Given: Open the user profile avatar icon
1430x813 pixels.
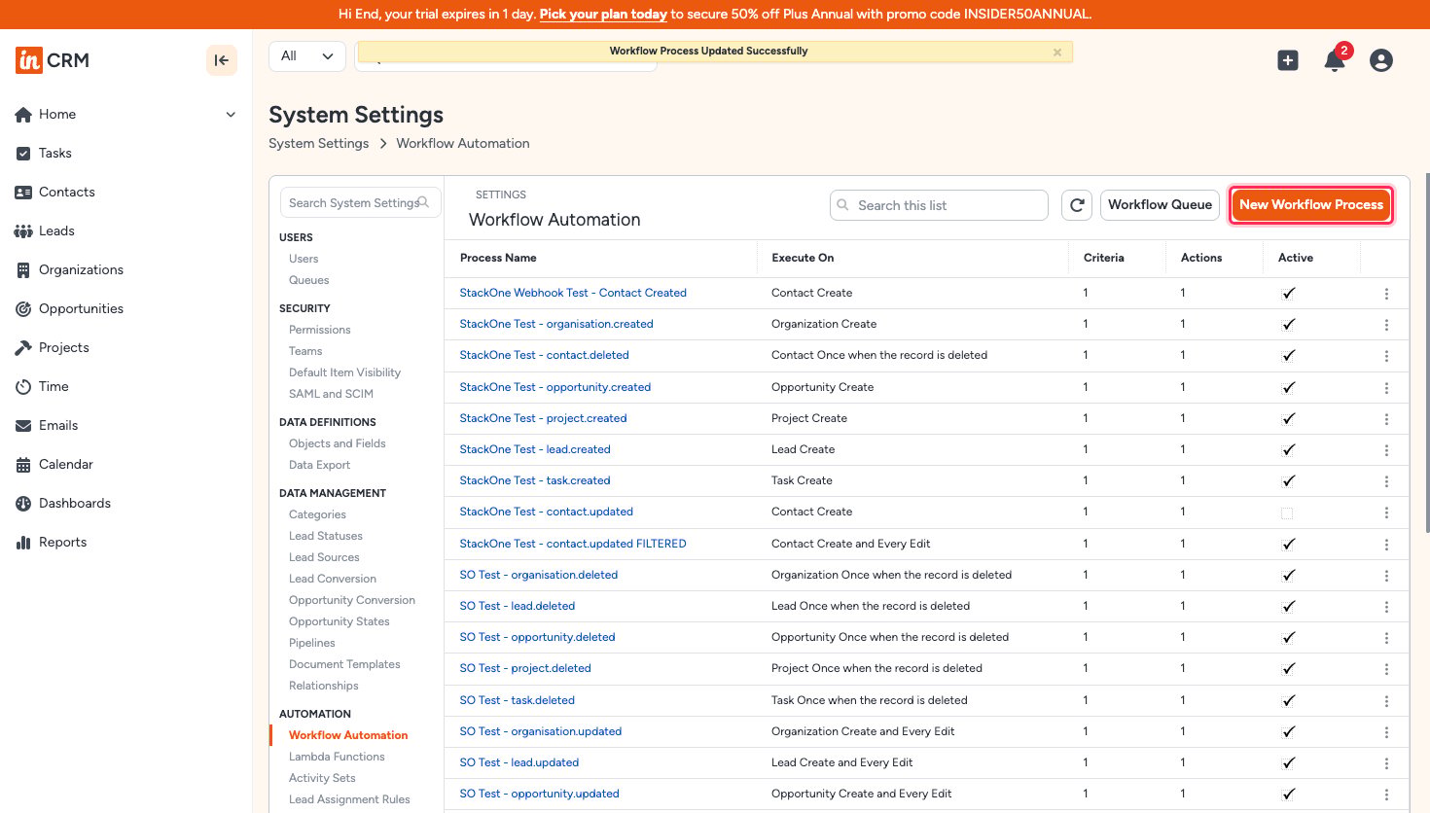Looking at the screenshot, I should 1381,60.
